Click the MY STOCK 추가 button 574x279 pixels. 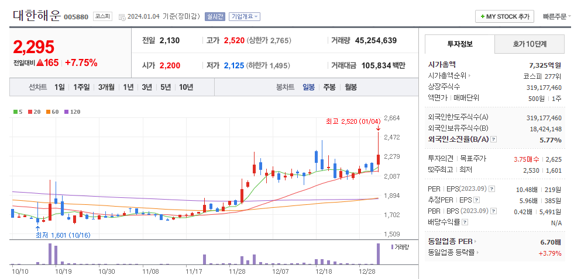pos(504,16)
